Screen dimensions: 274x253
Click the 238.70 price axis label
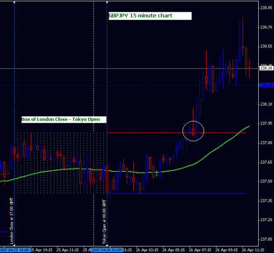(x=266, y=27)
